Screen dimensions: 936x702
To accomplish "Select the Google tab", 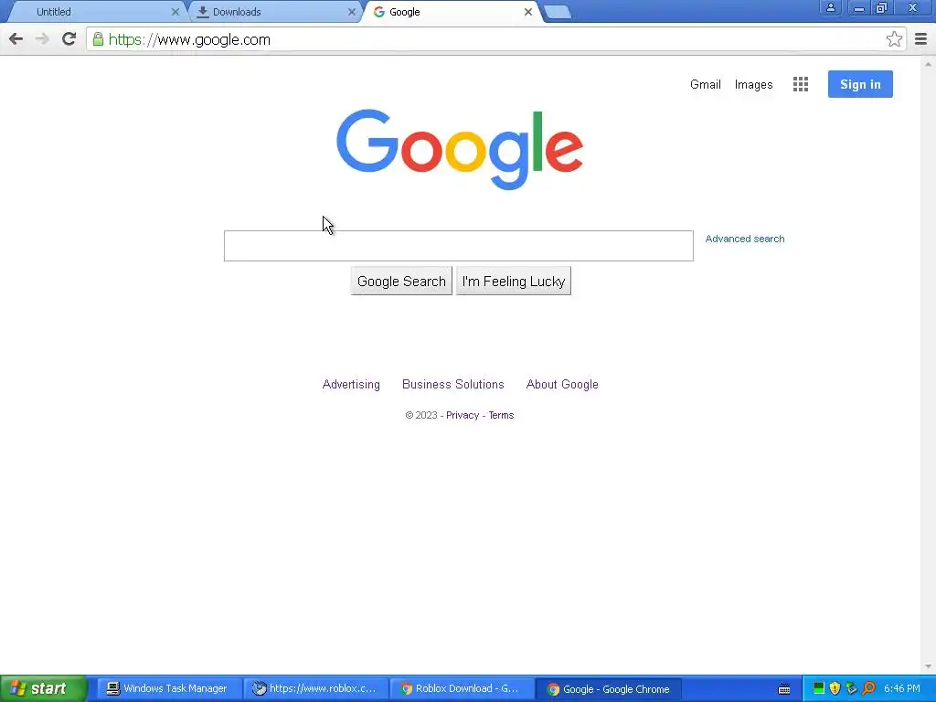I will tap(451, 12).
